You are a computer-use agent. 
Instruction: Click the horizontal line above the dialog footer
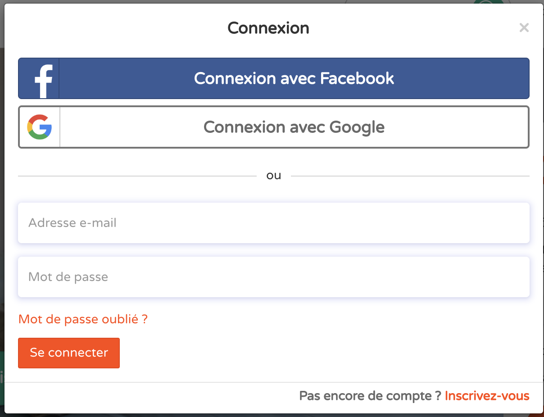tap(274, 382)
